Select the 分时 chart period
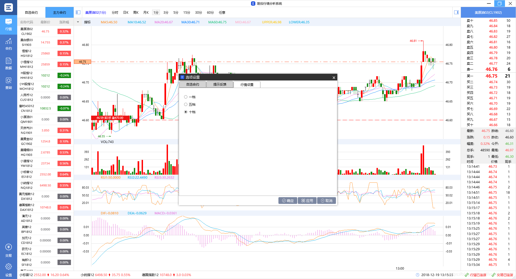The height and width of the screenshot is (279, 516). (115, 13)
